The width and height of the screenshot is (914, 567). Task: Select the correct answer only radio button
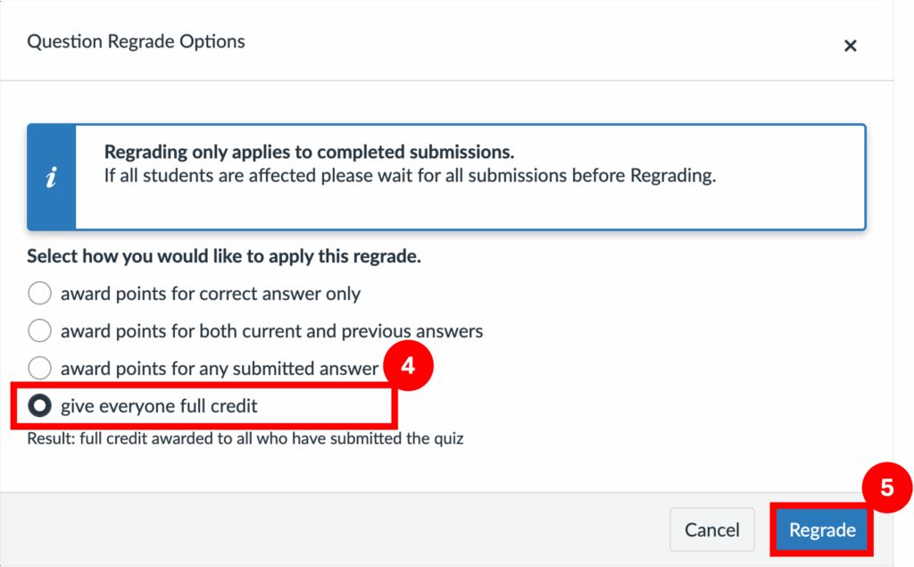click(40, 293)
